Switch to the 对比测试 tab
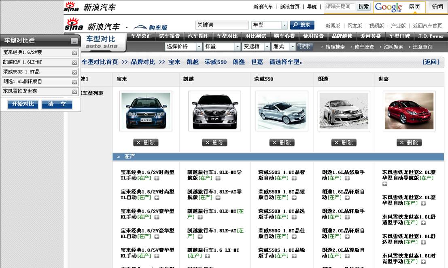 pos(256,36)
